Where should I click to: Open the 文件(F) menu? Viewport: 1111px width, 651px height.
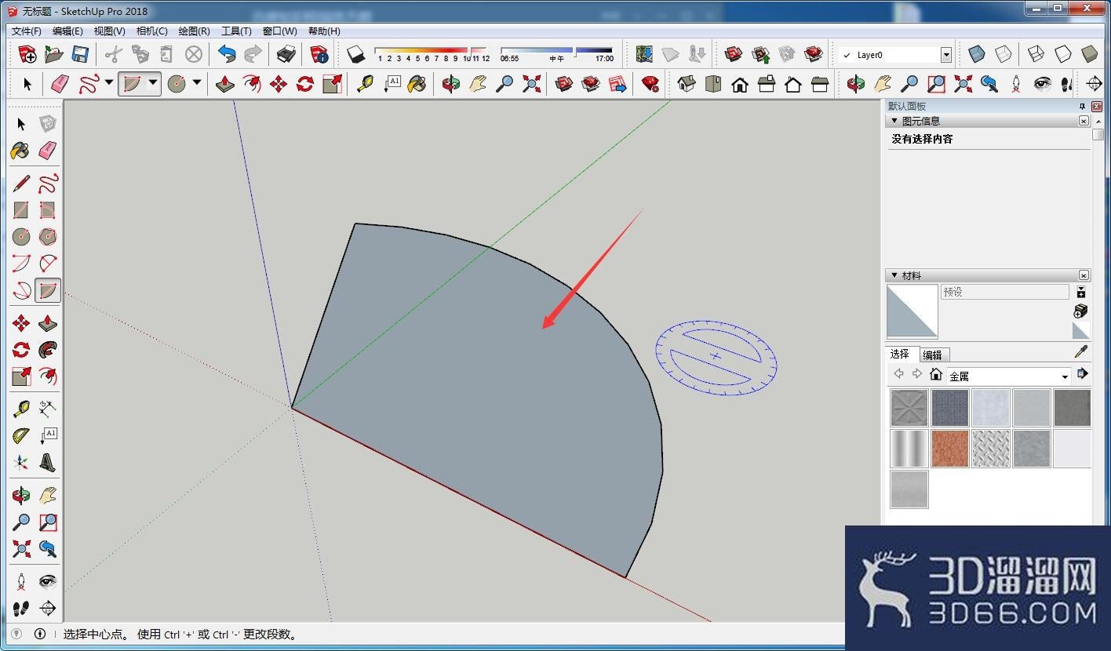(27, 31)
